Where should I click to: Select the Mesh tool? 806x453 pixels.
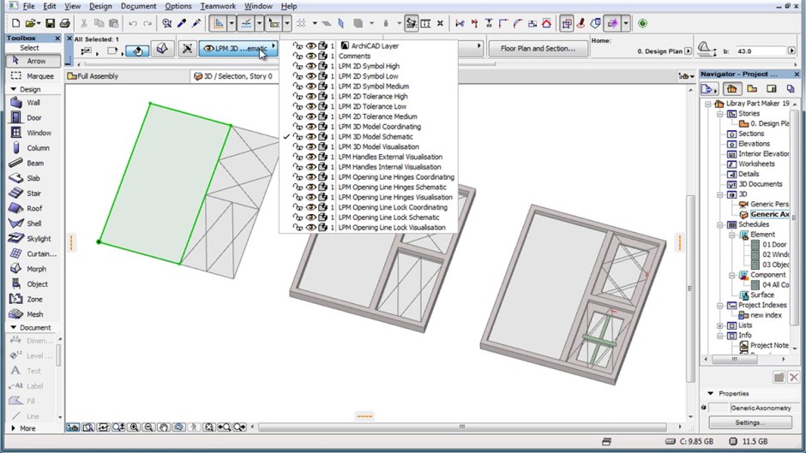pyautogui.click(x=33, y=314)
